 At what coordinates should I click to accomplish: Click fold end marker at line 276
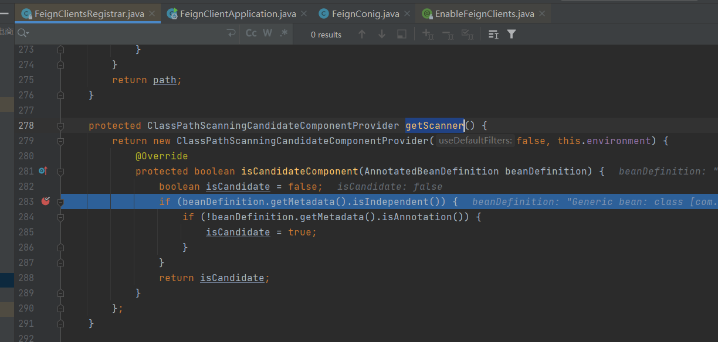[60, 95]
